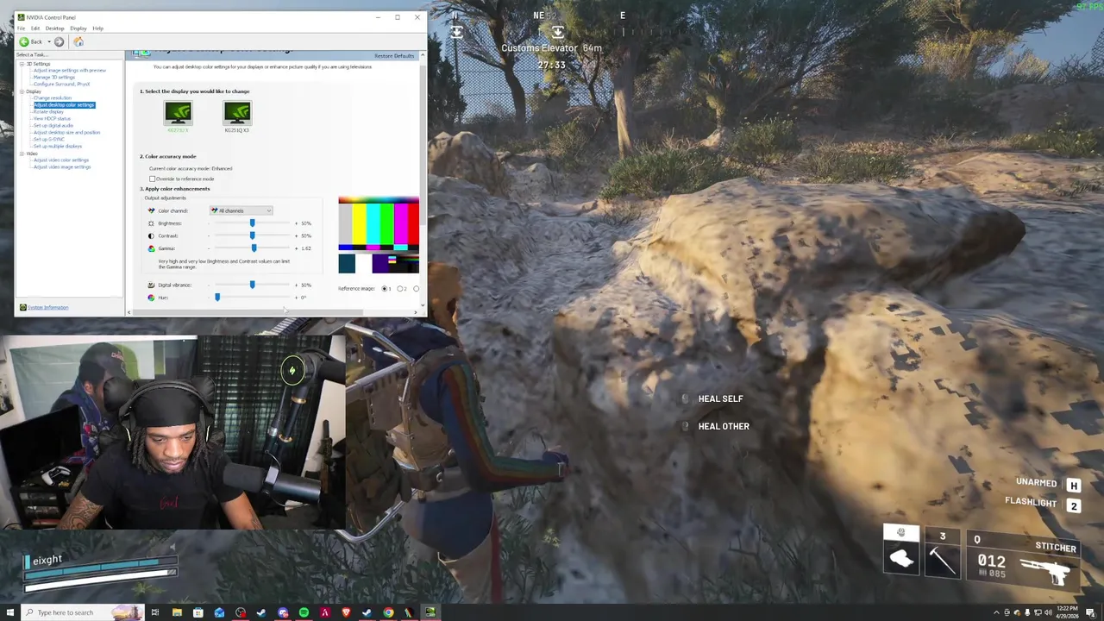Image resolution: width=1104 pixels, height=621 pixels.
Task: Click the HEAL SELF prompt
Action: tap(720, 398)
